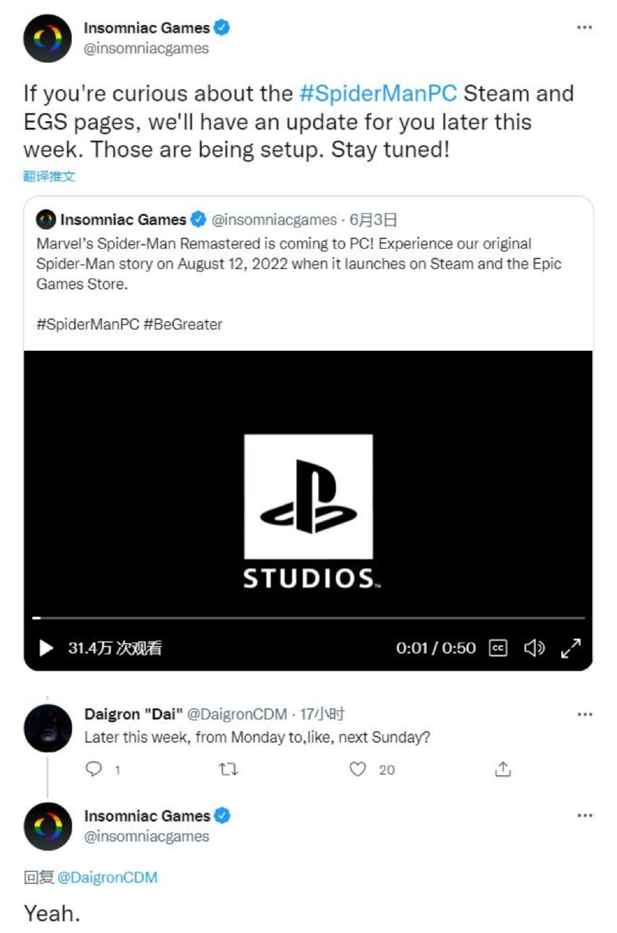
Task: Open the #SpiderManPC hashtag link
Action: point(378,93)
